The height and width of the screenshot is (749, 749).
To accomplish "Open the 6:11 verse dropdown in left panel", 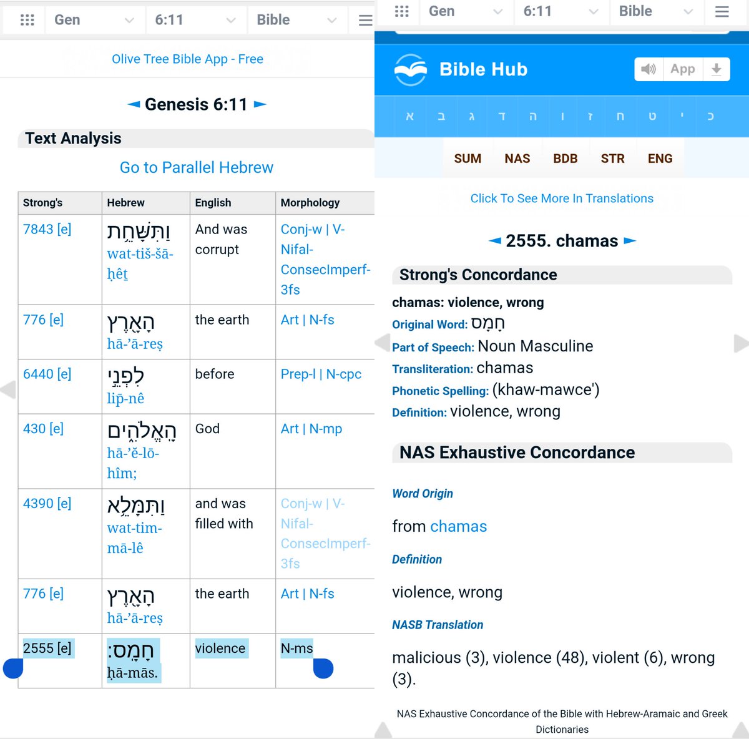I will point(196,20).
